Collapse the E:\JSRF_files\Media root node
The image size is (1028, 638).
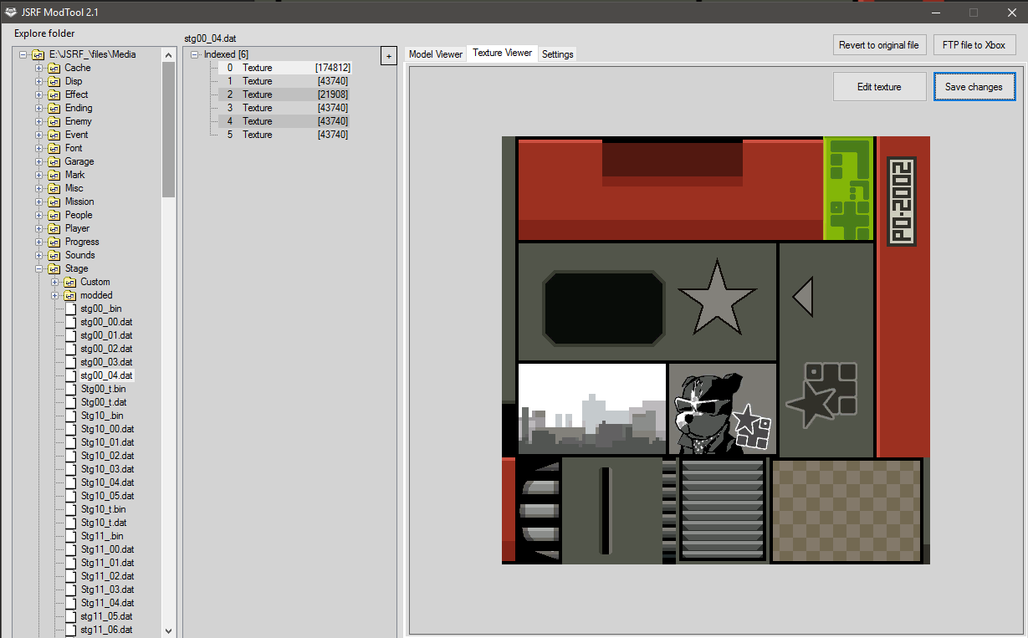point(23,54)
